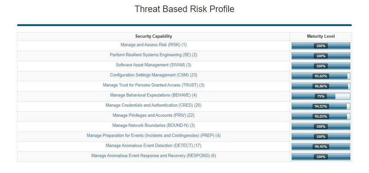Click the Maturity Level column header
The image size is (369, 173).
coord(321,36)
